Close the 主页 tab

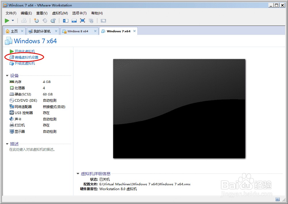coord(22,31)
